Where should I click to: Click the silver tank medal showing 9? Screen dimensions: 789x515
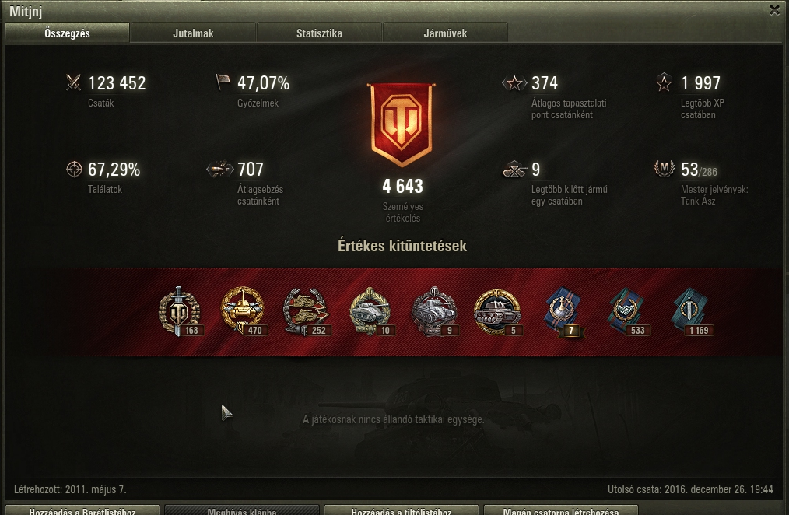[x=433, y=311]
